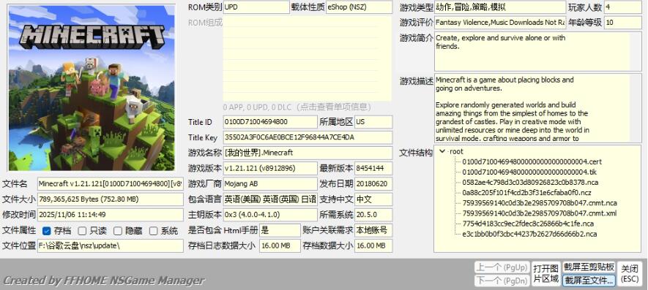The height and width of the screenshot is (290, 648).
Task: Click the 存档数据大小 field 16.00 MB
Action: [x=373, y=245]
